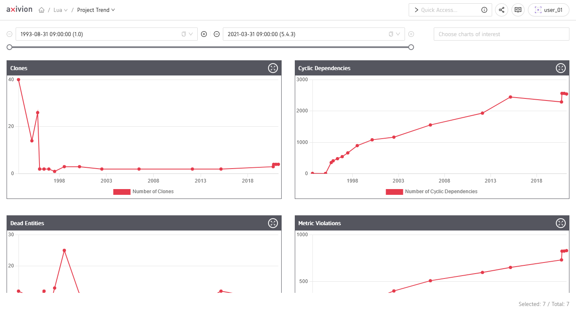Click the left handle of version range slider
576x315 pixels.
pyautogui.click(x=9, y=47)
